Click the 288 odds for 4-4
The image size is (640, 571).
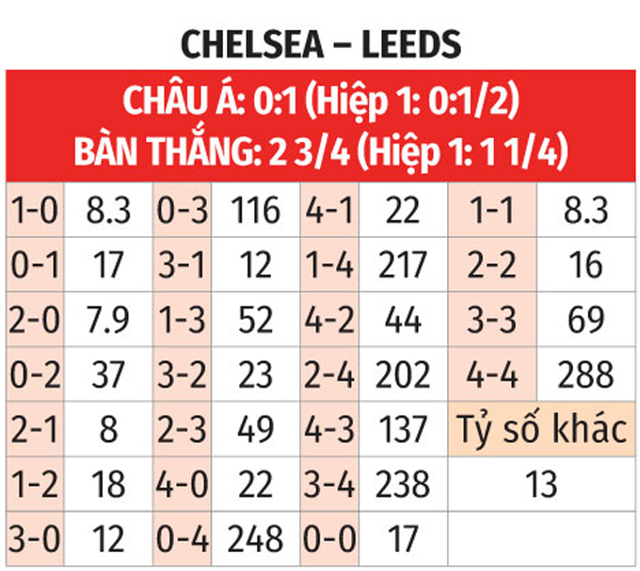click(x=585, y=375)
